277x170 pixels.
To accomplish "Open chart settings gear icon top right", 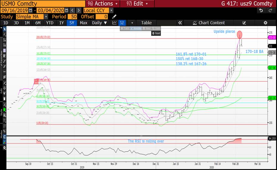I will pos(265,23).
